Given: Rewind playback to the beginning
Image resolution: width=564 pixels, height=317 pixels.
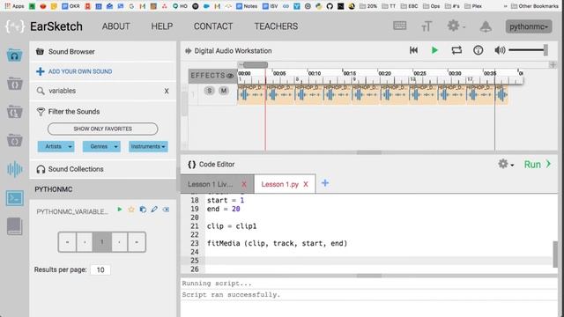Looking at the screenshot, I should pyautogui.click(x=413, y=50).
